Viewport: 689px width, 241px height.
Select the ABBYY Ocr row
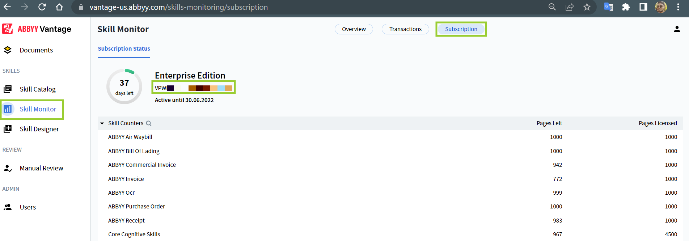pyautogui.click(x=390, y=193)
